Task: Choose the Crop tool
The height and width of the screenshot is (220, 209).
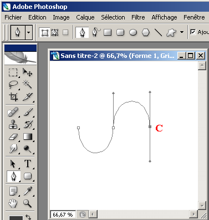Action: [13, 97]
